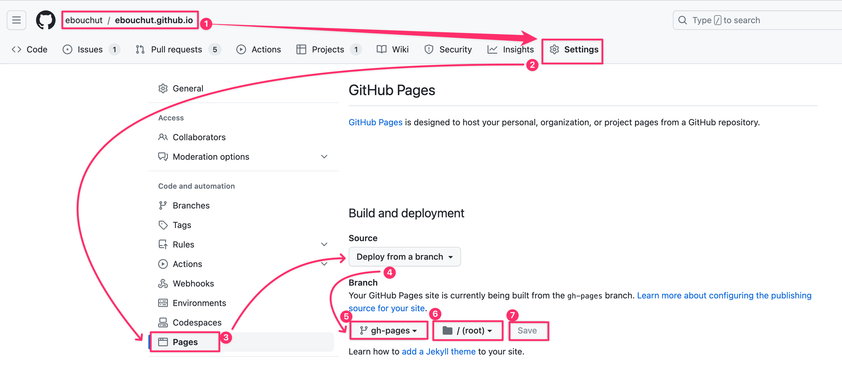Click the Security shield icon
The image size is (842, 367).
coord(429,49)
